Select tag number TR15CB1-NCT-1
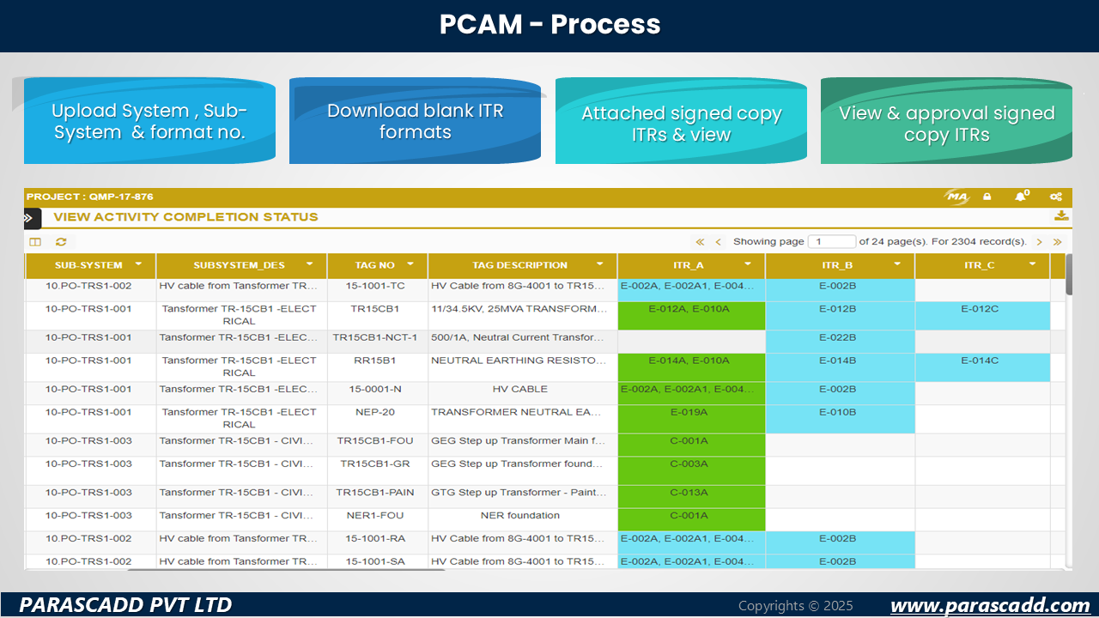This screenshot has width=1099, height=618. click(375, 338)
